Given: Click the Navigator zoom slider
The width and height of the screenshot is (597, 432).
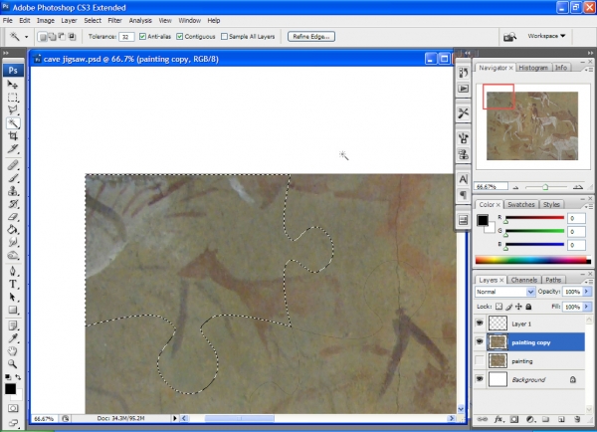Looking at the screenshot, I should [x=545, y=187].
